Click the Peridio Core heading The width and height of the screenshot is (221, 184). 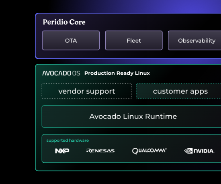pyautogui.click(x=64, y=22)
